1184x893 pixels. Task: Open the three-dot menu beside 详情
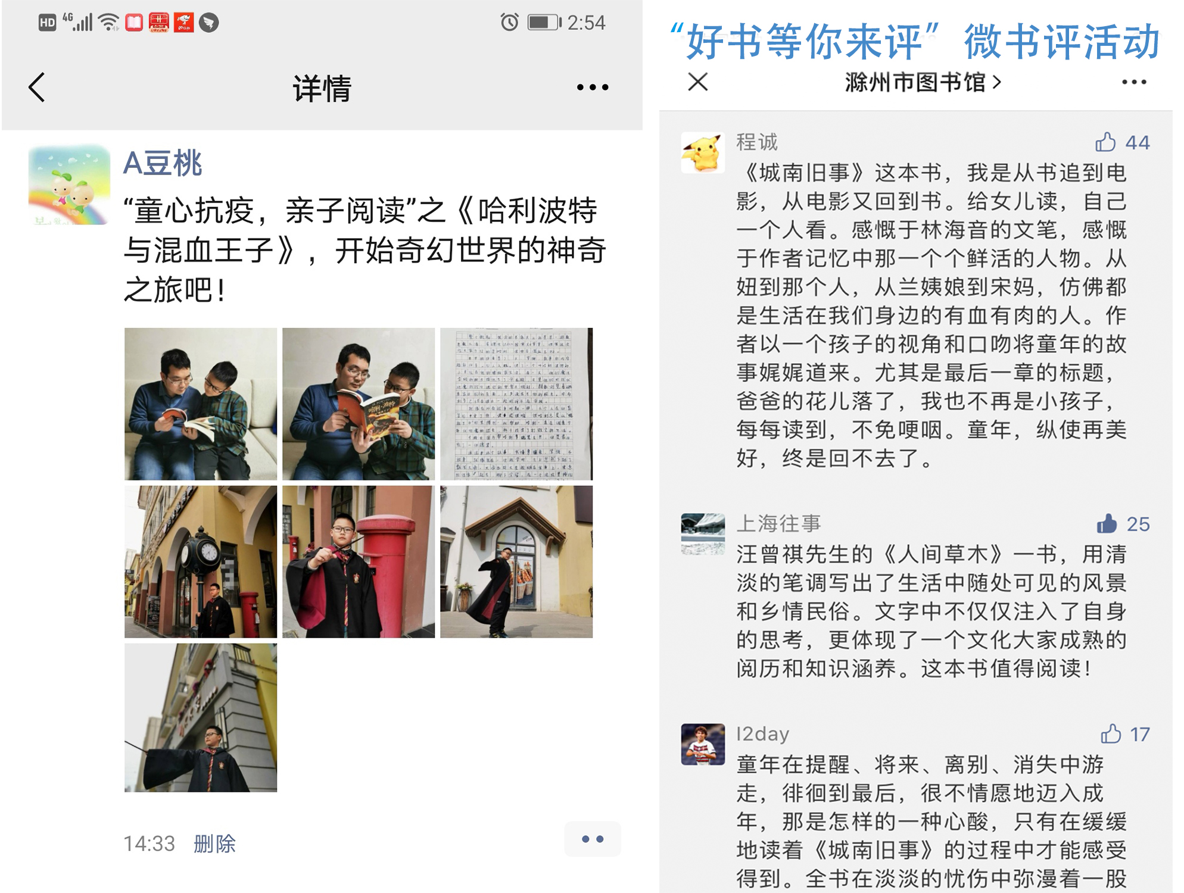(593, 88)
